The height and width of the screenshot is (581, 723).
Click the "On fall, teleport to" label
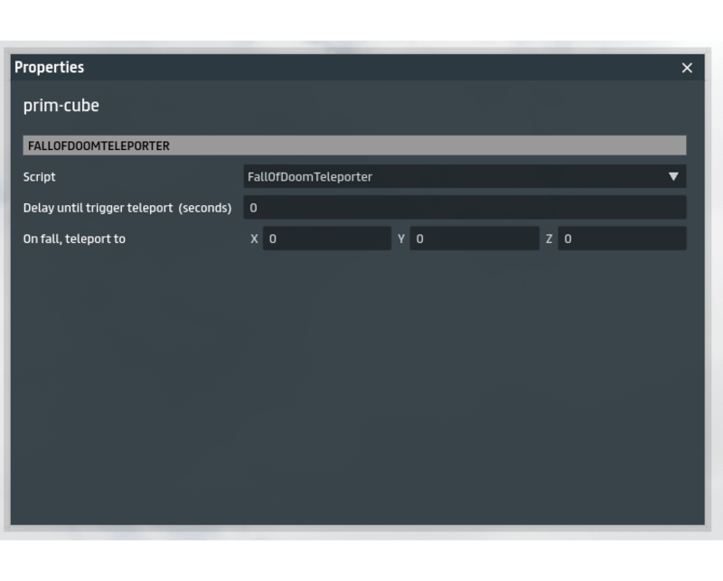point(74,239)
